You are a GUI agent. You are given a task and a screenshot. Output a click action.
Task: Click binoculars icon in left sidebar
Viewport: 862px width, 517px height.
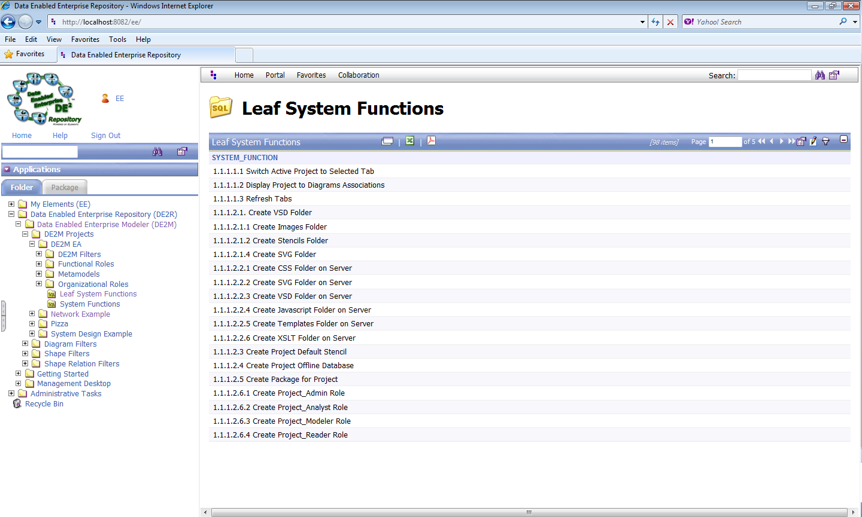click(x=157, y=152)
